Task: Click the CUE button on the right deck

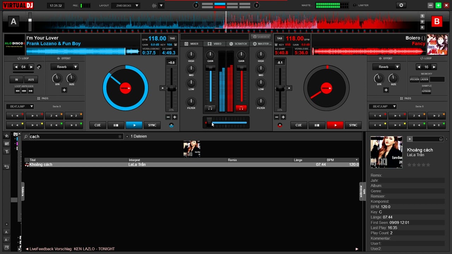Action: 298,125
